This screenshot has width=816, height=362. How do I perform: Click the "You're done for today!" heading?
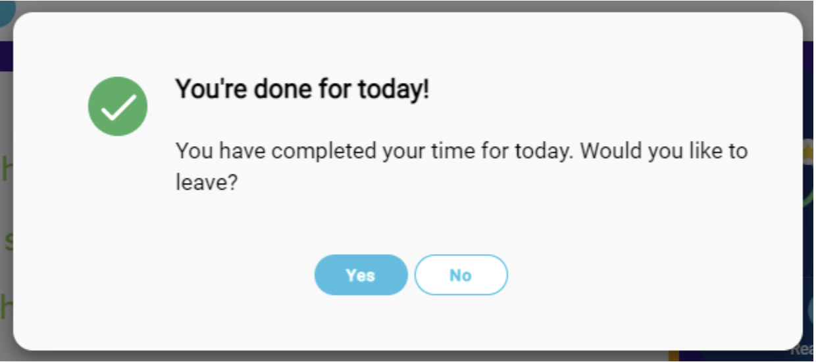coord(302,89)
